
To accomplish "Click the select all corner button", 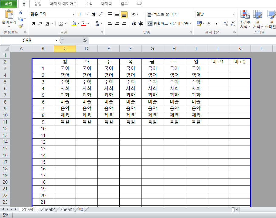I will point(5,49).
